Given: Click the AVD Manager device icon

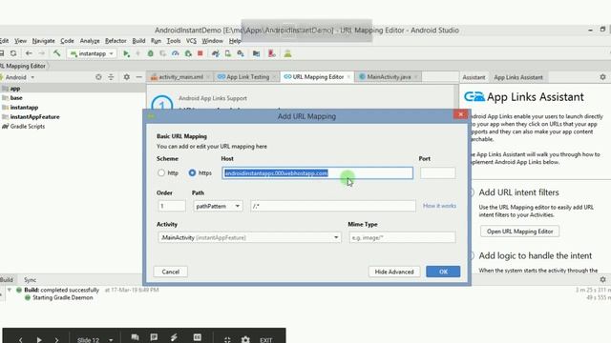Looking at the screenshot, I should pyautogui.click(x=228, y=53).
